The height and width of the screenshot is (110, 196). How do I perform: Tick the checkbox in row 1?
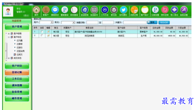click(x=42, y=32)
